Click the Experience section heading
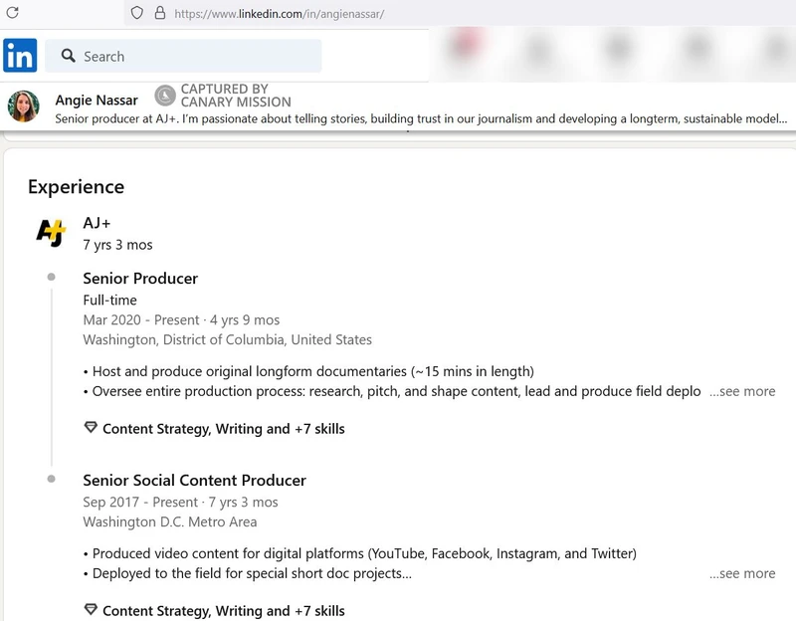796x621 pixels. [77, 187]
